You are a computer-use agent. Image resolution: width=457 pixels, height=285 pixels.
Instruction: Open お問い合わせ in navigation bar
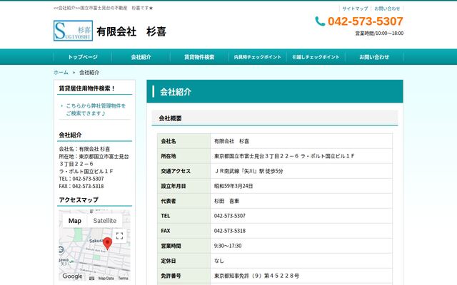click(374, 57)
